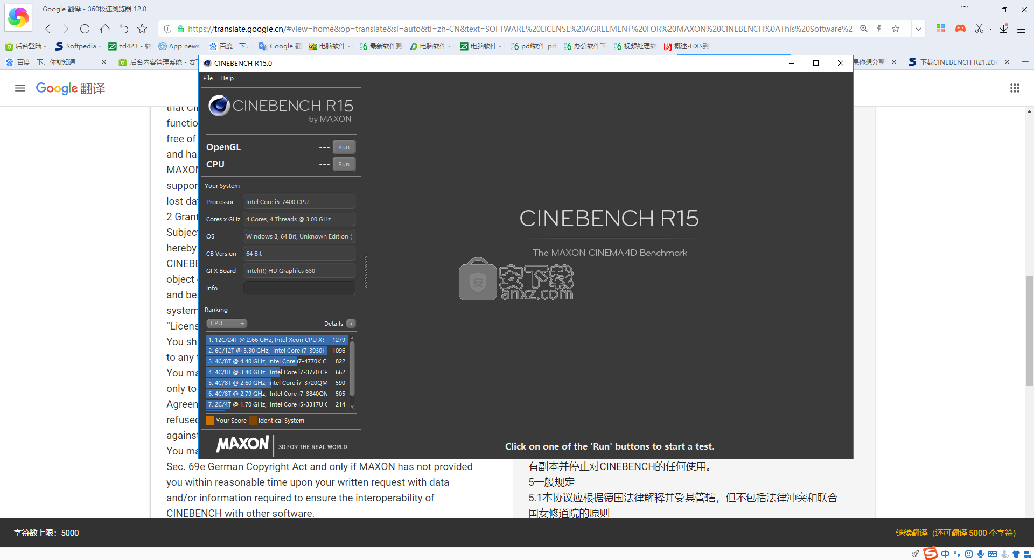
Task: Click the GFX Board field value
Action: point(299,271)
